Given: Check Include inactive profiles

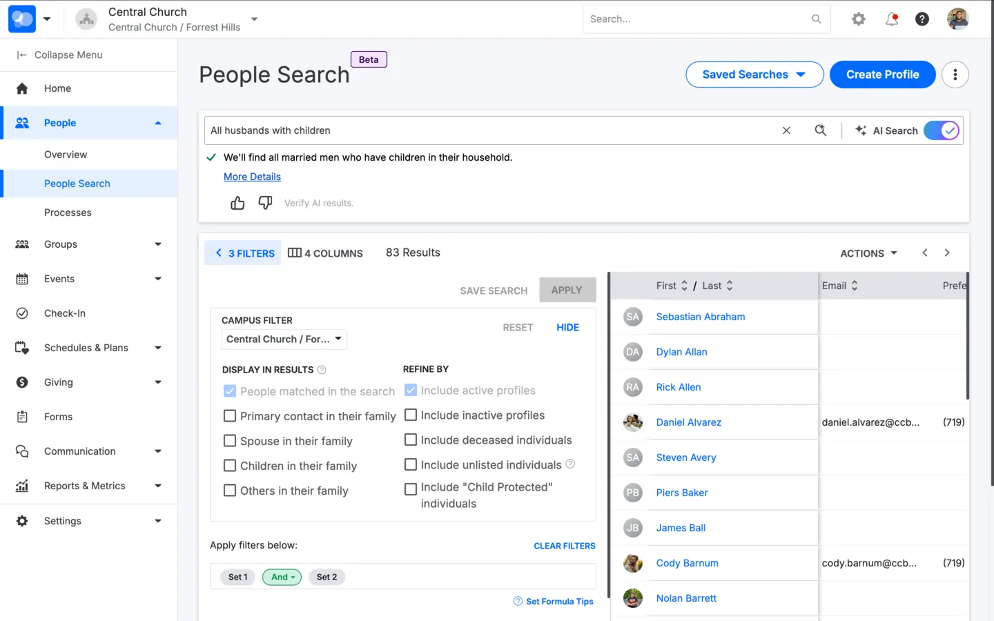Looking at the screenshot, I should point(411,415).
